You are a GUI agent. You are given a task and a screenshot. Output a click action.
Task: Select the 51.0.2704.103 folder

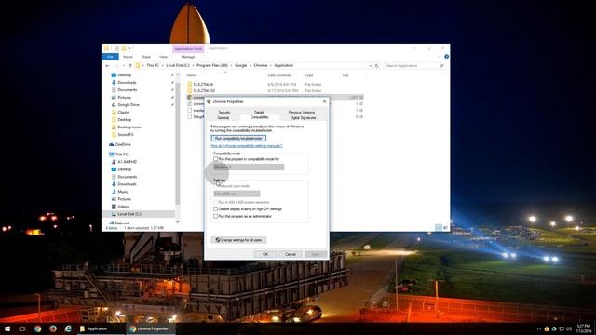coord(204,91)
